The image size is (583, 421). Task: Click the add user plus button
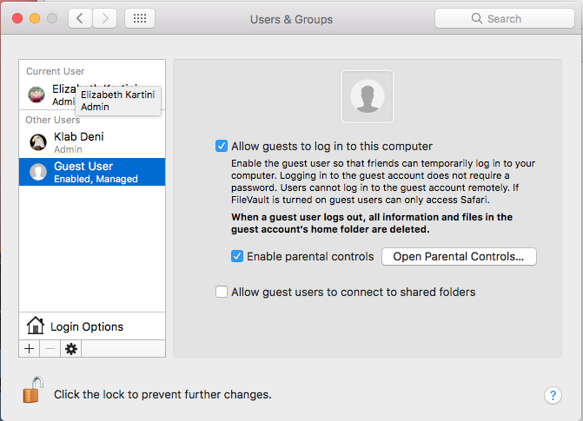(x=29, y=348)
